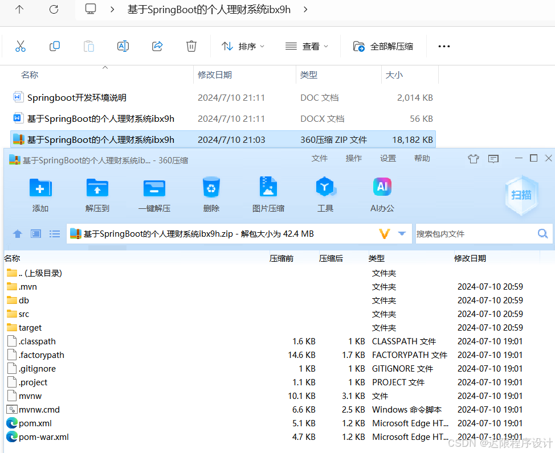This screenshot has width=555, height=453.
Task: Open the 排序 sort dropdown
Action: coord(243,46)
